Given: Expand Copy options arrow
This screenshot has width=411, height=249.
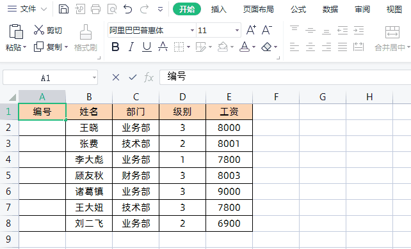Looking at the screenshot, I should [x=66, y=47].
